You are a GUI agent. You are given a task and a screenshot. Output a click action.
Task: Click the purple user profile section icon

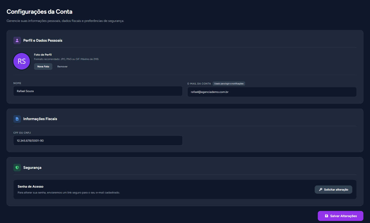pos(17,40)
